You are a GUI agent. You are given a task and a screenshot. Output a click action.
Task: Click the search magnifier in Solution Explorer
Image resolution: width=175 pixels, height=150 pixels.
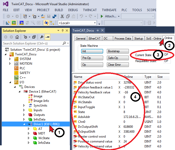coord(64,43)
